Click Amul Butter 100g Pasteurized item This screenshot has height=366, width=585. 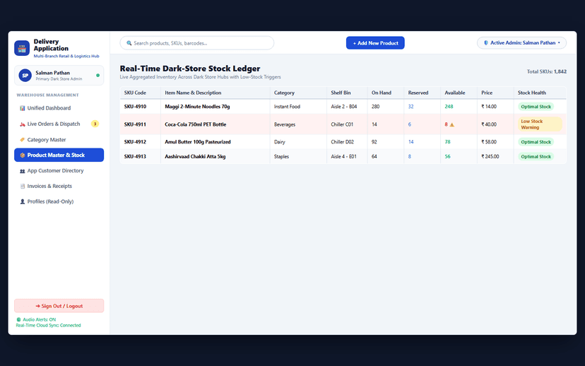198,142
